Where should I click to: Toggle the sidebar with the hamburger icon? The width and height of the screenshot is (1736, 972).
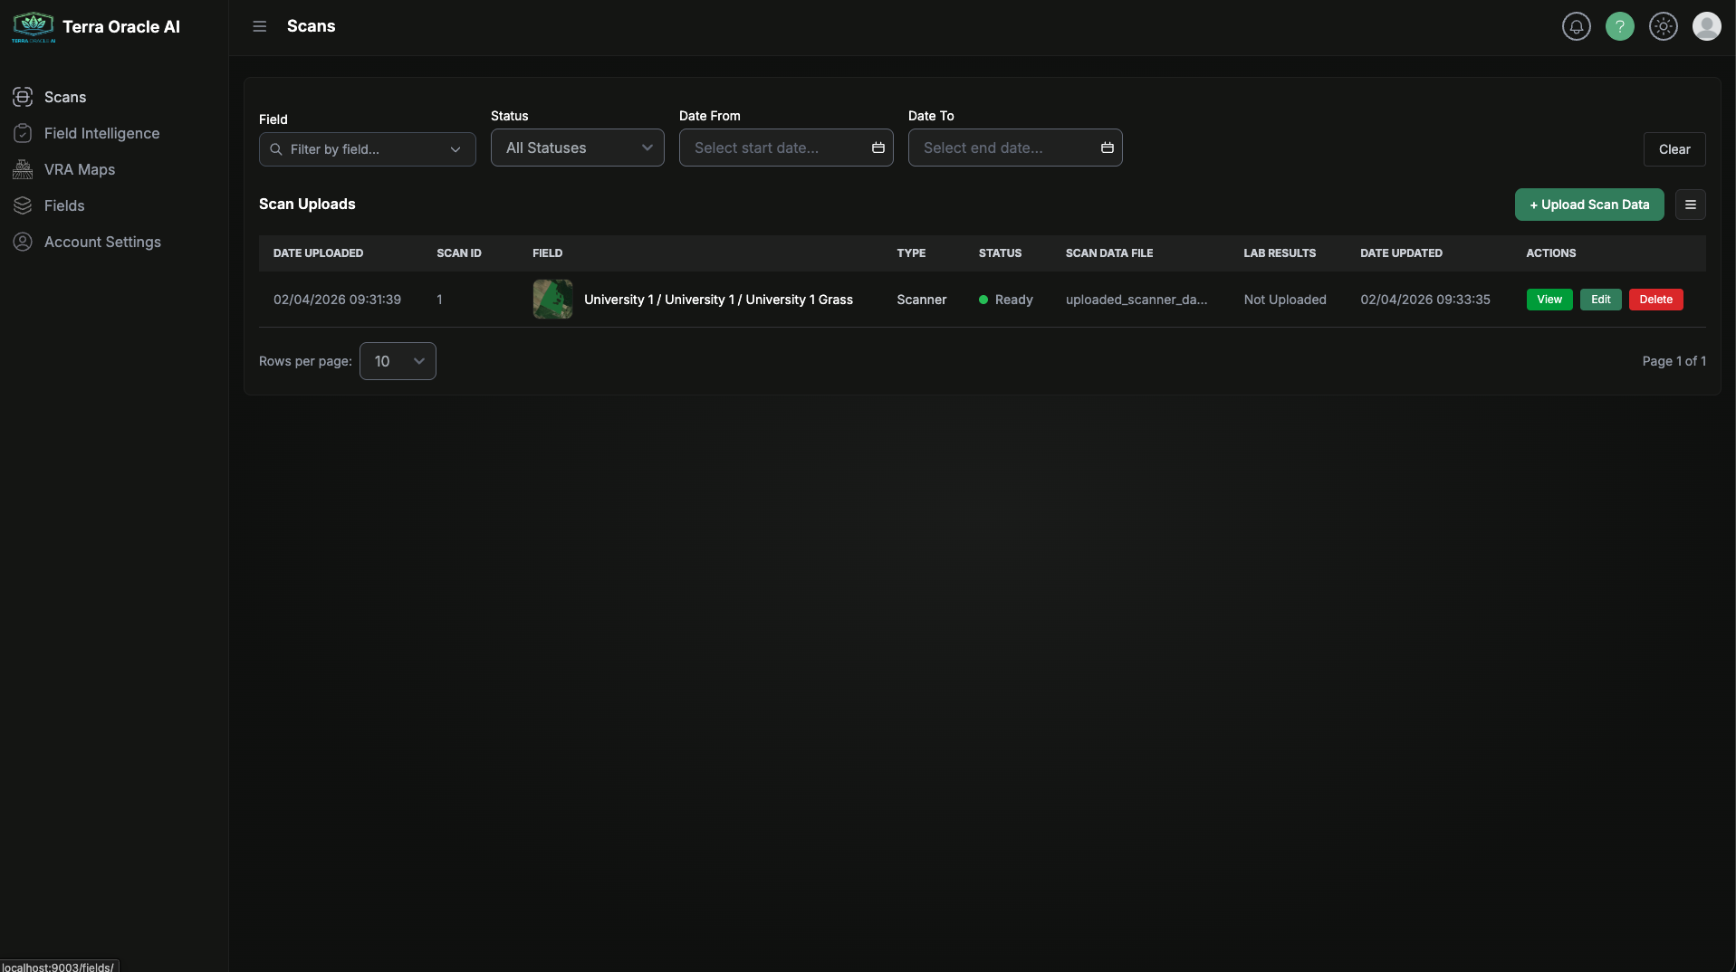click(x=260, y=26)
